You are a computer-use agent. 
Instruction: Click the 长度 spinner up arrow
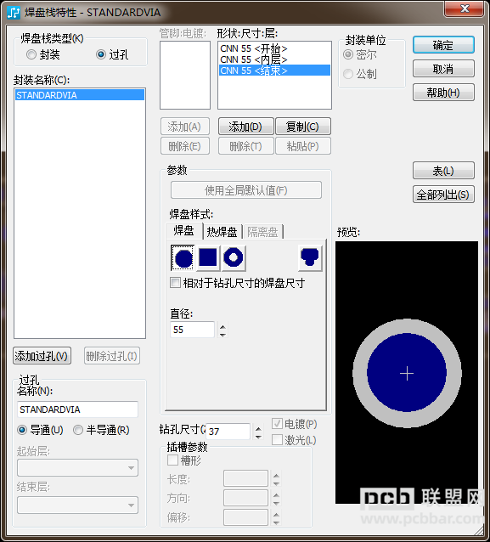[x=276, y=476]
